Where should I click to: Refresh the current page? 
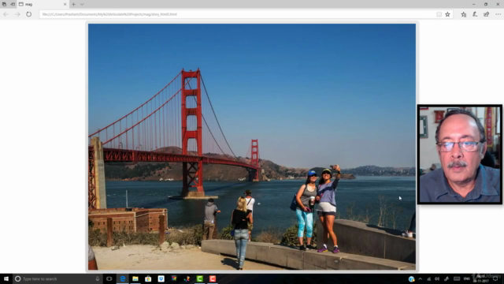click(29, 14)
